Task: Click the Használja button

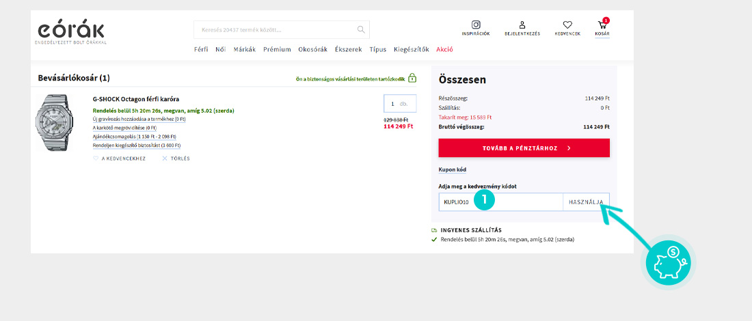Action: [x=586, y=202]
